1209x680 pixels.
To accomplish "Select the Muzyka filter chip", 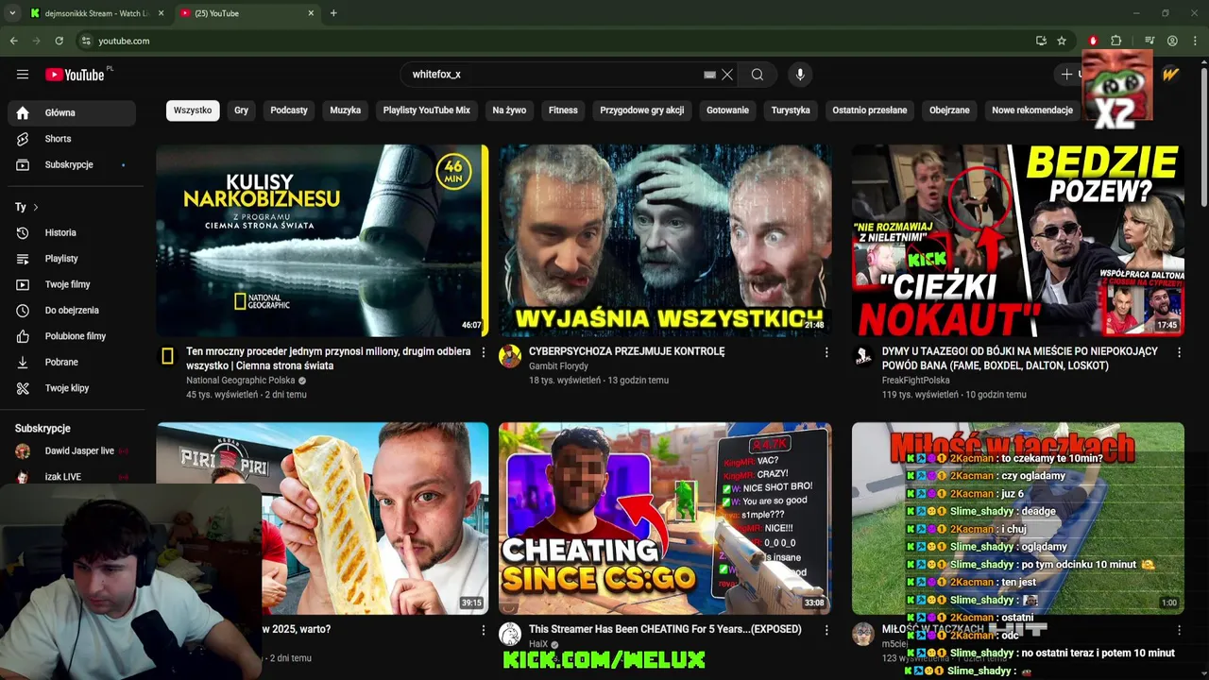I will (346, 110).
